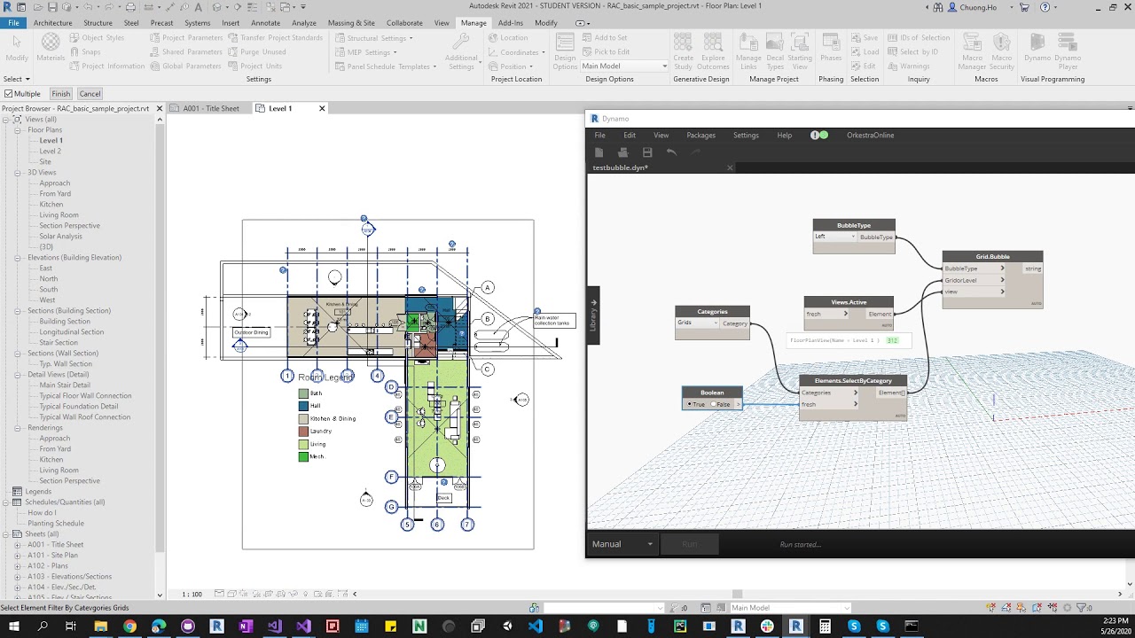Open Chrome from Windows taskbar

point(129,626)
